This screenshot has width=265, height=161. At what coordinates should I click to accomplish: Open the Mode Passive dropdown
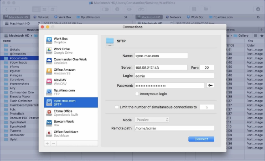tap(152, 120)
